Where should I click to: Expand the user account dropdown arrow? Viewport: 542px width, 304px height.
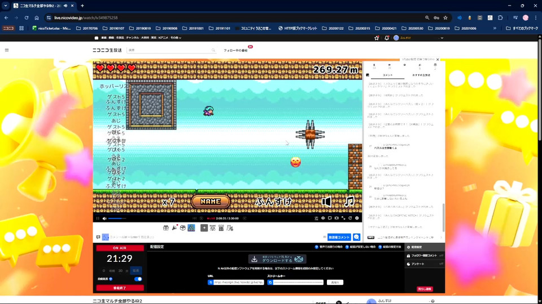click(x=442, y=38)
